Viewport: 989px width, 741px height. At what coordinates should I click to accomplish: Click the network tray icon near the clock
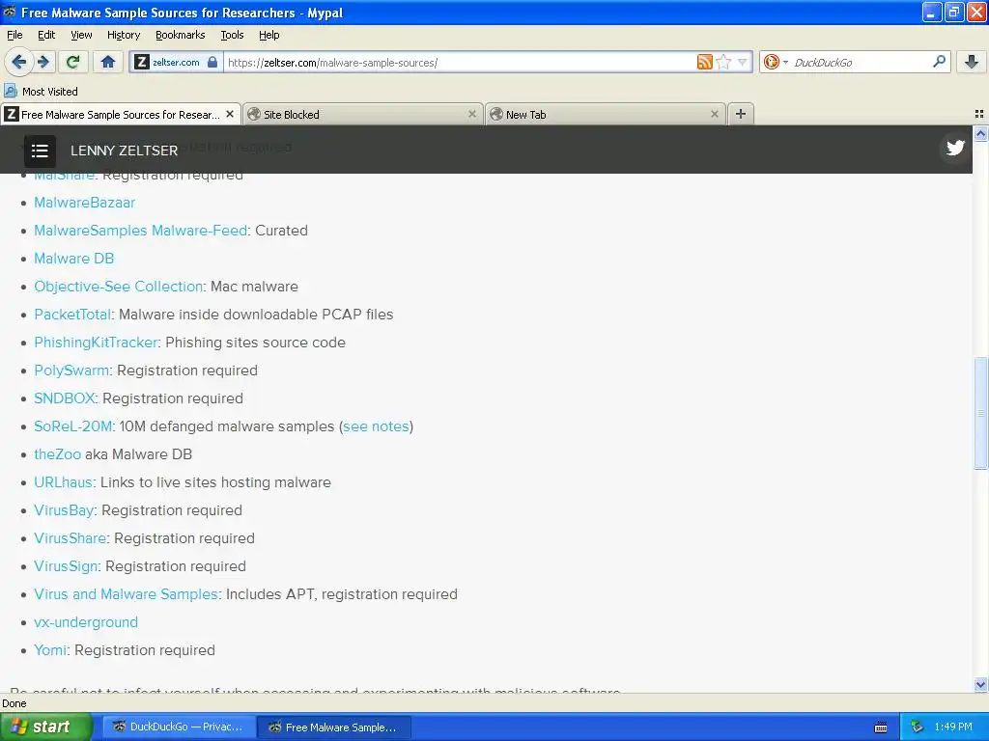click(917, 727)
